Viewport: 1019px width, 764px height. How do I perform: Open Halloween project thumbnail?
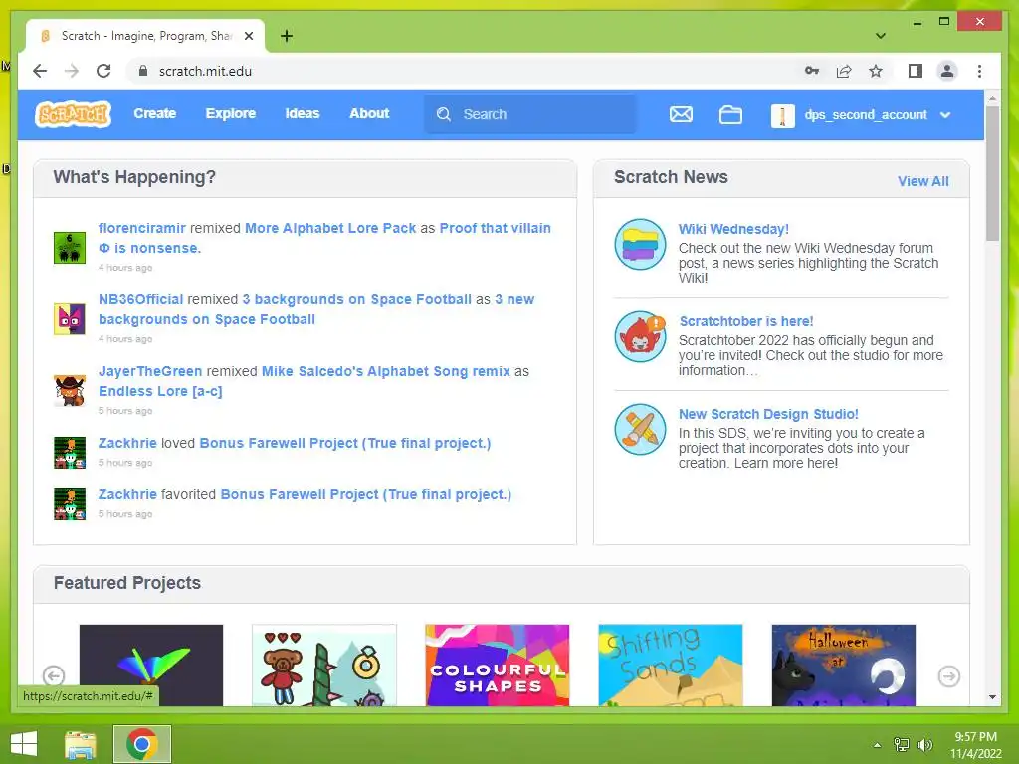(844, 666)
